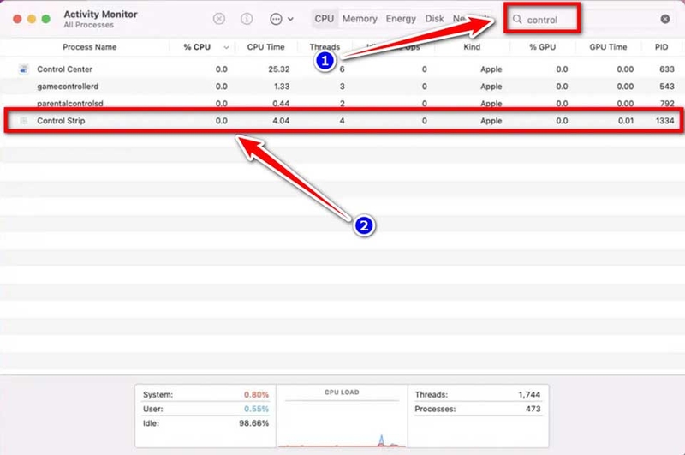The height and width of the screenshot is (455, 685).
Task: Select the parentalcontrolsd process row
Action: [x=342, y=104]
